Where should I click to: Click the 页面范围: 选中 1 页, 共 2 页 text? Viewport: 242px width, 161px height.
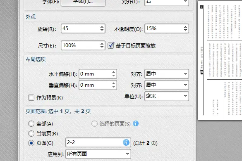[58, 111]
